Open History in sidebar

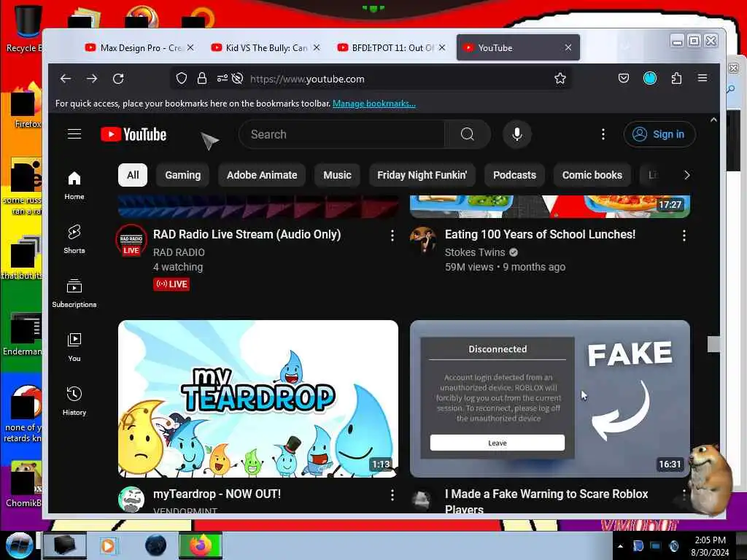point(74,402)
